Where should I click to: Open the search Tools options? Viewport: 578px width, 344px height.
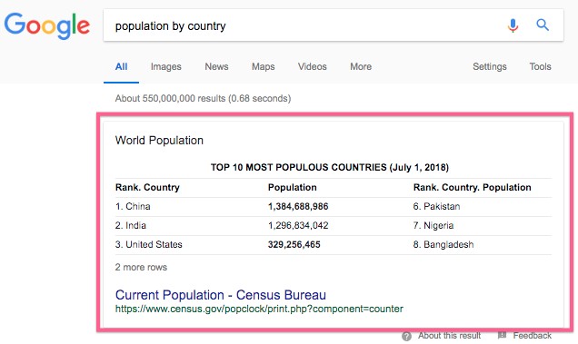540,66
